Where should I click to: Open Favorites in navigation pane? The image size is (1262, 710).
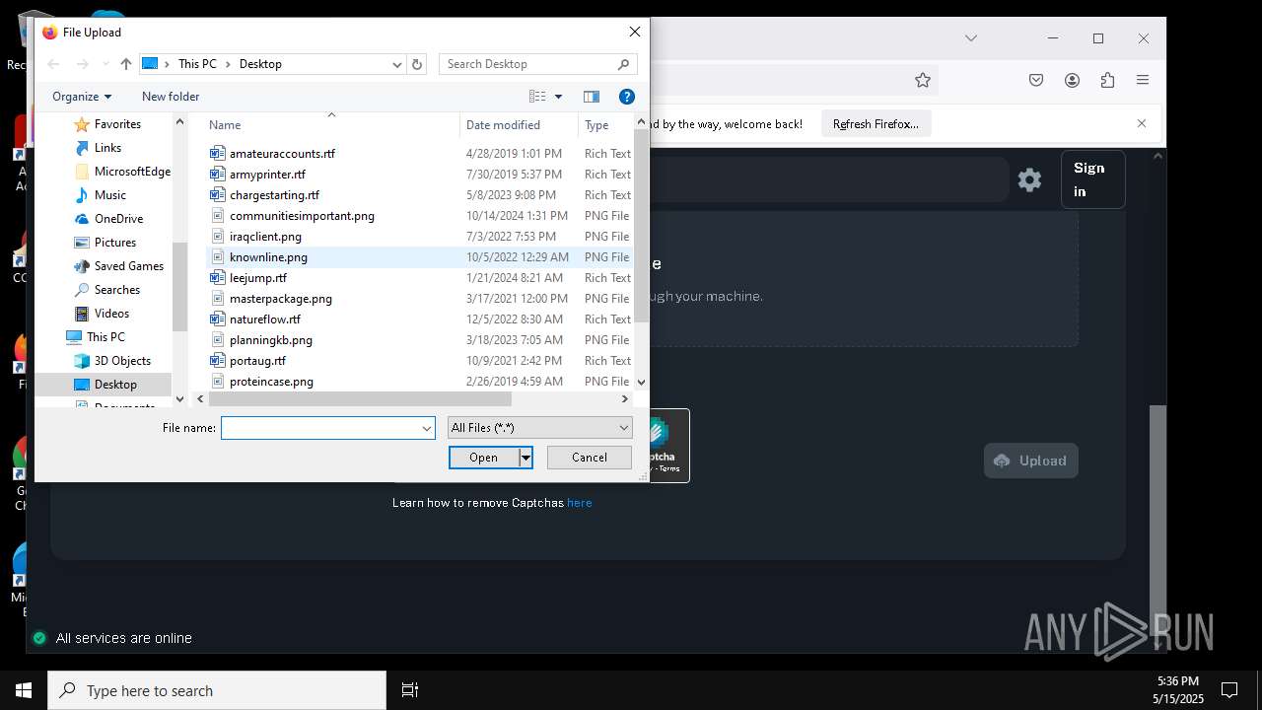117,124
